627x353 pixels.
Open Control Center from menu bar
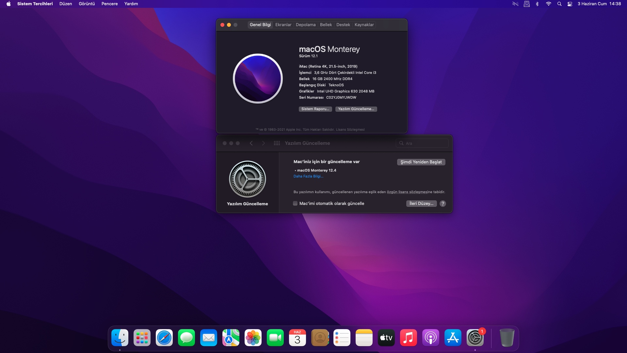point(570,4)
